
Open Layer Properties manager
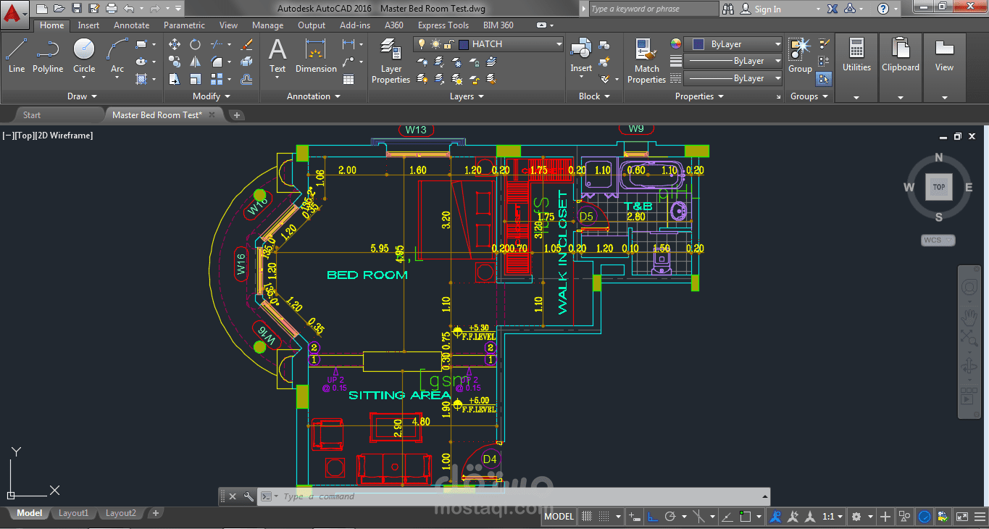391,61
